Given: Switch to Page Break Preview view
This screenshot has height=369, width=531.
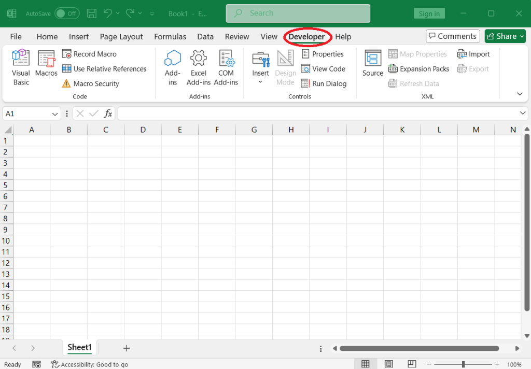Looking at the screenshot, I should coord(412,364).
